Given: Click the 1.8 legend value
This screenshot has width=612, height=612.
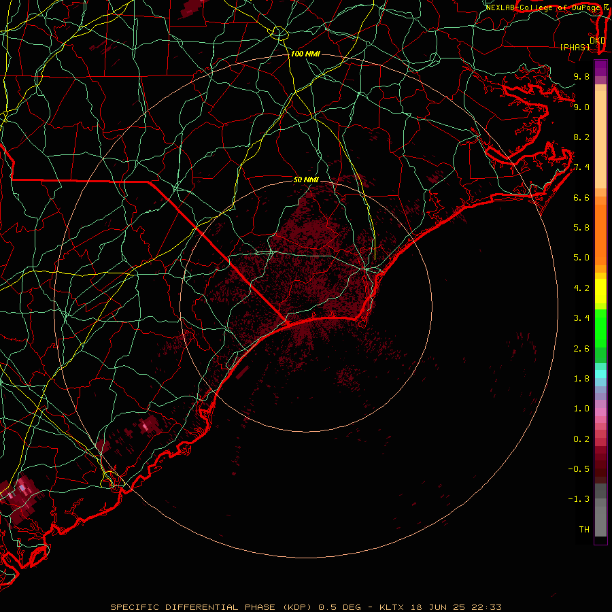Looking at the screenshot, I should tap(581, 379).
